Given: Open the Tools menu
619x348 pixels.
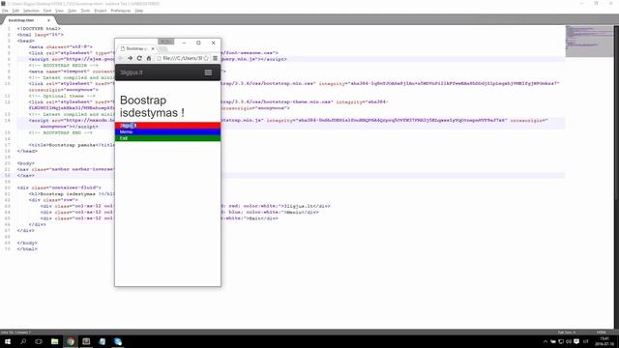Looking at the screenshot, I should click(85, 11).
